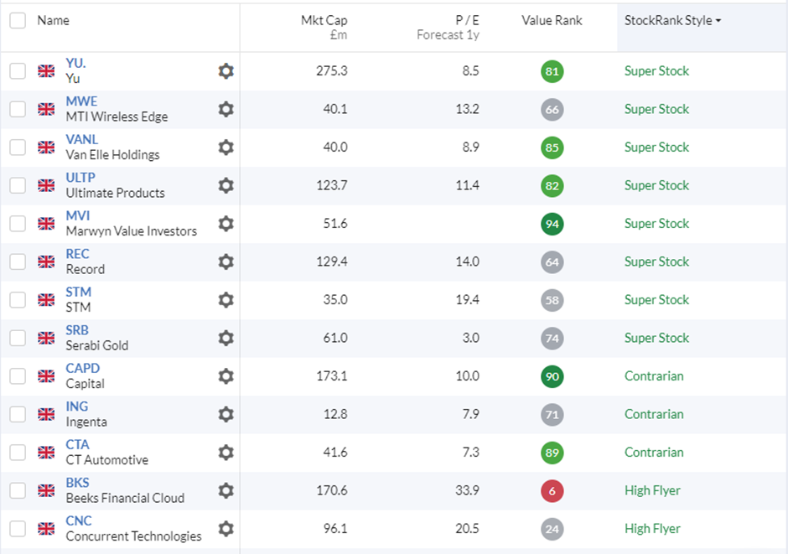The height and width of the screenshot is (554, 788).
Task: Click the gear icon beside Capital
Action: click(x=226, y=376)
